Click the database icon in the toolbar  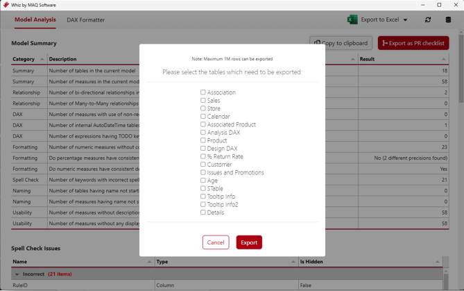click(448, 19)
